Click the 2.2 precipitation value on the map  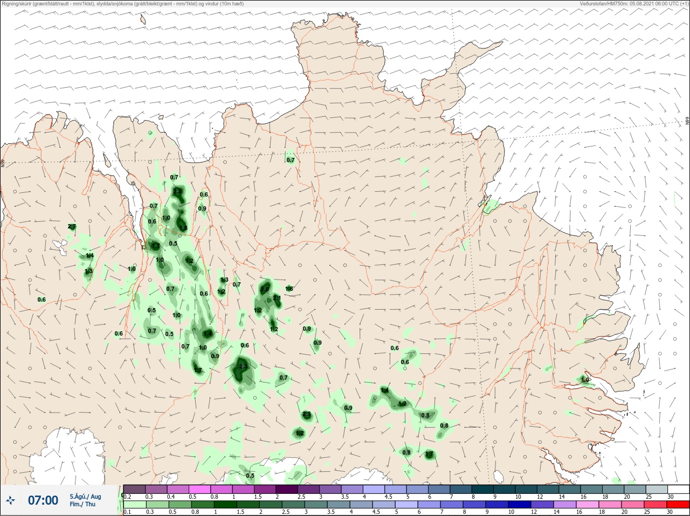[x=177, y=191]
